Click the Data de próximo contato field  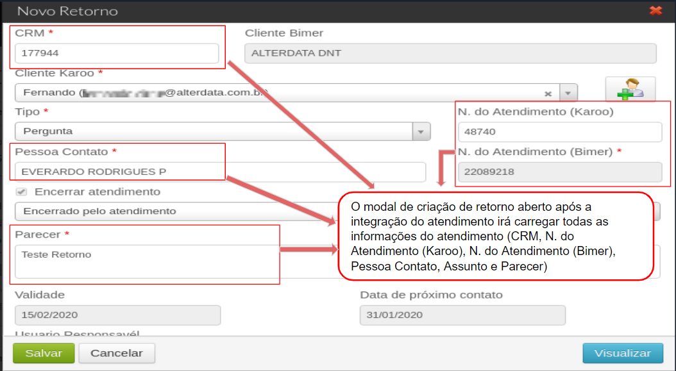pyautogui.click(x=462, y=315)
